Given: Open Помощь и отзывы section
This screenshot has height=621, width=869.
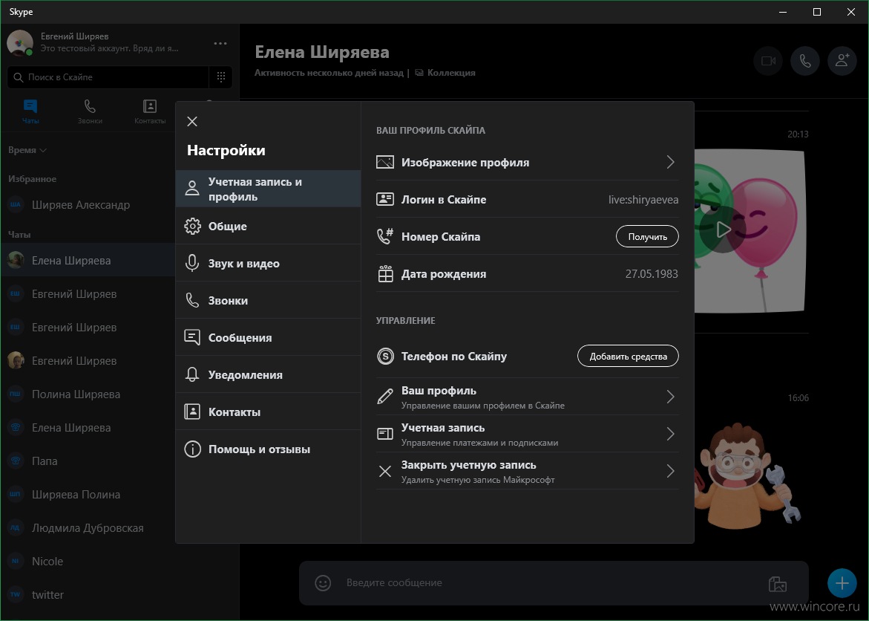Looking at the screenshot, I should coord(268,449).
